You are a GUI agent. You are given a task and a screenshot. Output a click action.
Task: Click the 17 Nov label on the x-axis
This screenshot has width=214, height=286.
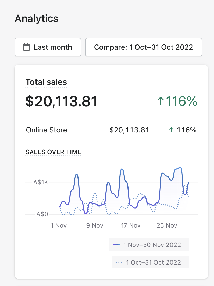click(131, 225)
